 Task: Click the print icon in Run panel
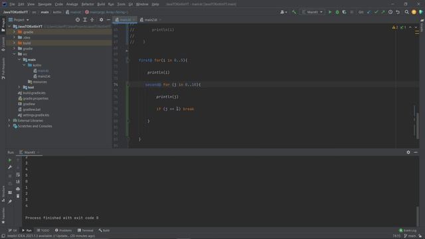click(18, 189)
